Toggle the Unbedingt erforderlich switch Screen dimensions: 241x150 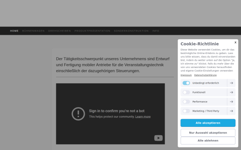[186, 83]
